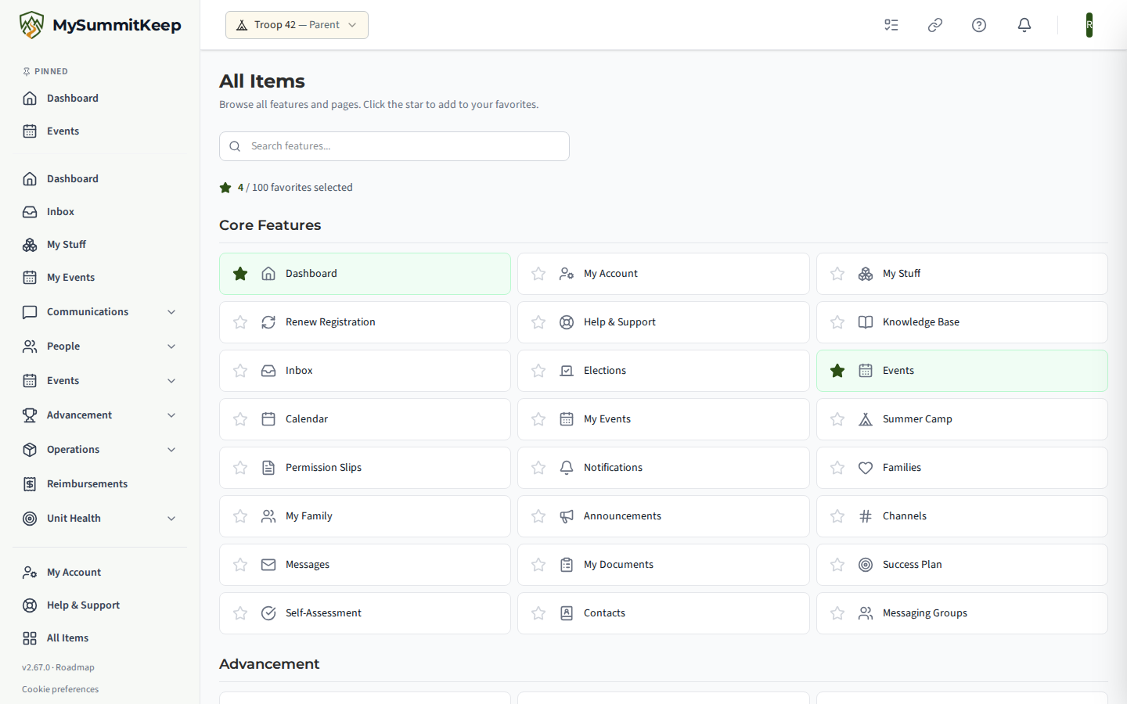Open the My Documents card
The width and height of the screenshot is (1127, 704).
(x=663, y=565)
